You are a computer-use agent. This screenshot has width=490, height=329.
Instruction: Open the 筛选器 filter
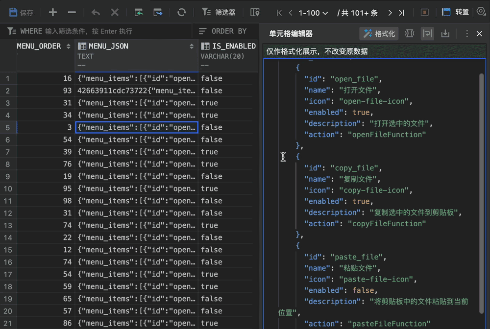point(219,13)
